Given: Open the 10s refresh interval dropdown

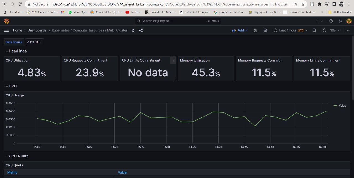Looking at the screenshot, I should point(335,30).
